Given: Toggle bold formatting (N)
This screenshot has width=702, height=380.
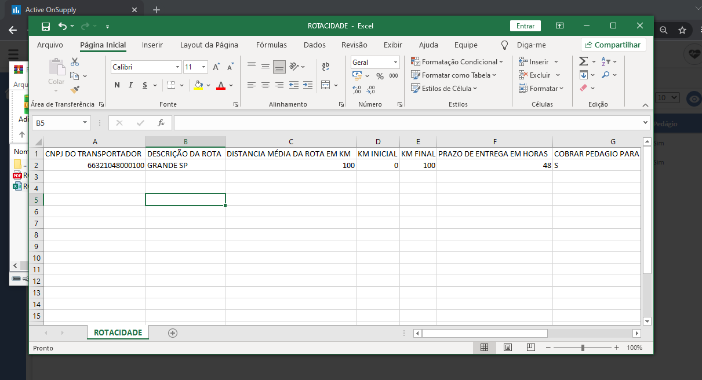Looking at the screenshot, I should 117,85.
